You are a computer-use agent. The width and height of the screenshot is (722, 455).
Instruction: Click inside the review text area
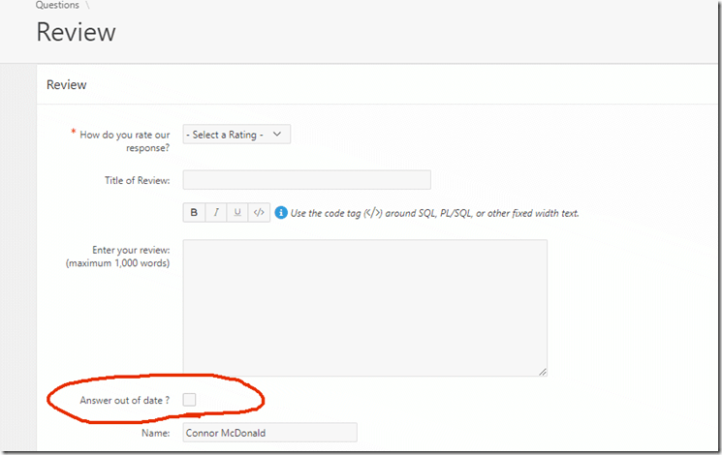pyautogui.click(x=364, y=307)
